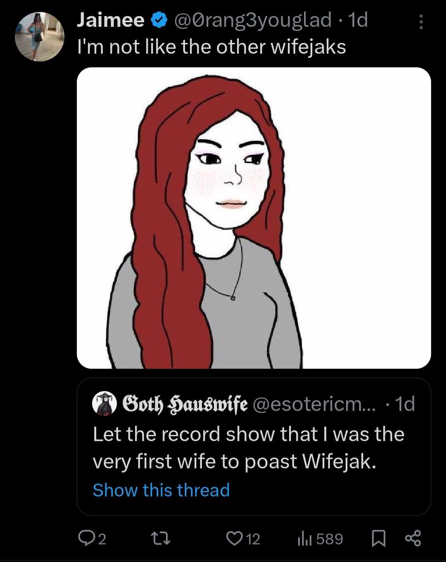The height and width of the screenshot is (562, 446).
Task: Open Goth Hauswife's witch profile icon
Action: pos(104,403)
